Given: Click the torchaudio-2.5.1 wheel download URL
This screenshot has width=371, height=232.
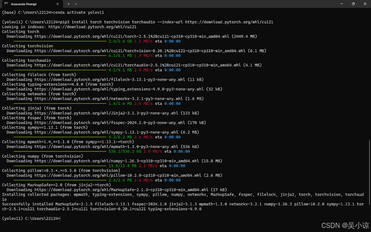Looking at the screenshot, I should point(138,65).
